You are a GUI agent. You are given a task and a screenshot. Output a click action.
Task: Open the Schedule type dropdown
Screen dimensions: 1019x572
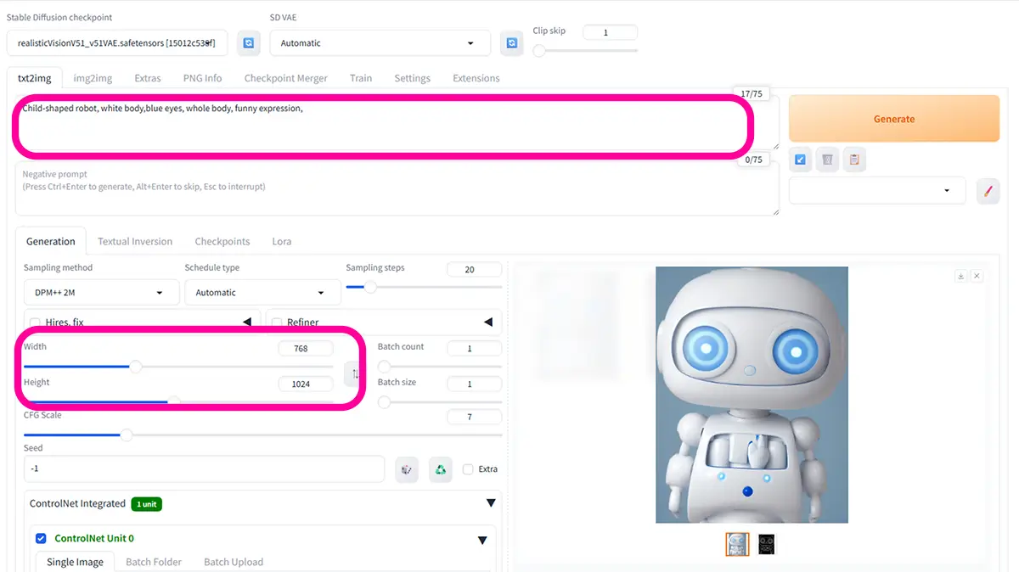(262, 292)
